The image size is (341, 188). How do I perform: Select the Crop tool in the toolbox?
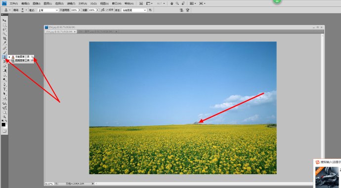pyautogui.click(x=4, y=38)
